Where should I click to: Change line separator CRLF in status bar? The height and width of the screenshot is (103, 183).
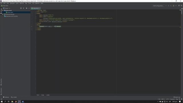click(x=163, y=99)
